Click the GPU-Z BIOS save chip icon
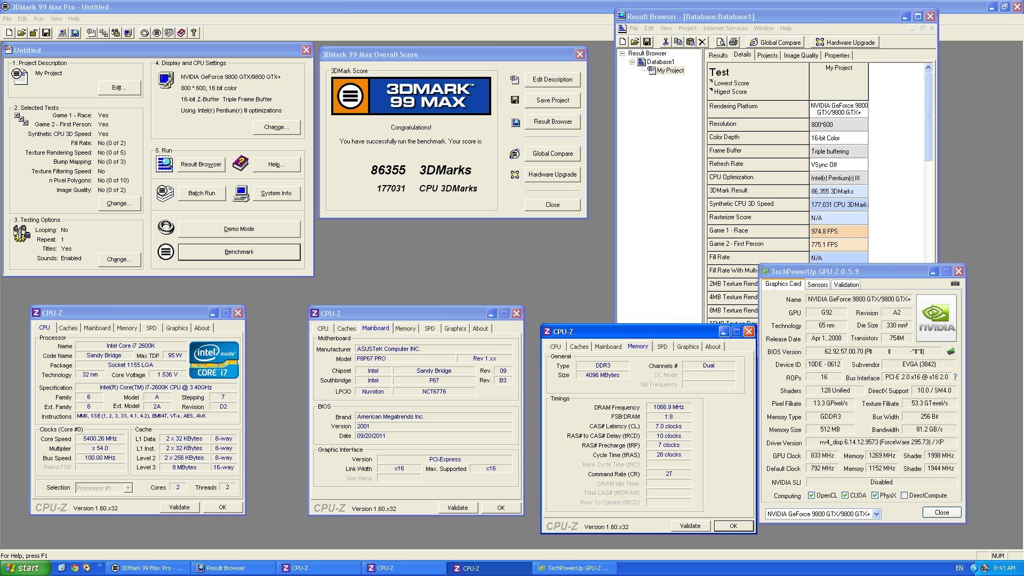Image resolution: width=1024 pixels, height=576 pixels. click(x=951, y=351)
